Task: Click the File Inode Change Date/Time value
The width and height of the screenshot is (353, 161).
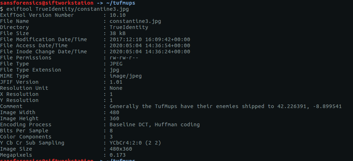Action: (150, 52)
